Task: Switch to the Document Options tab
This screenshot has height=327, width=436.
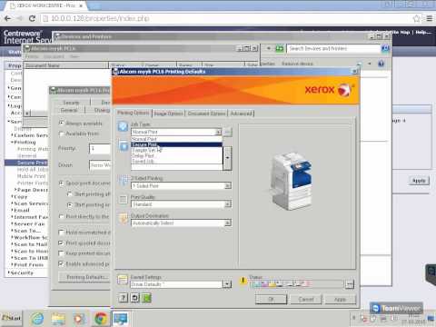Action: tap(206, 114)
